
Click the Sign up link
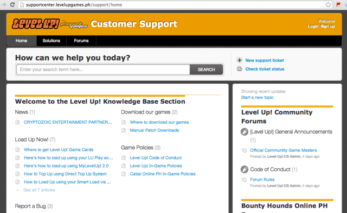coord(327,26)
